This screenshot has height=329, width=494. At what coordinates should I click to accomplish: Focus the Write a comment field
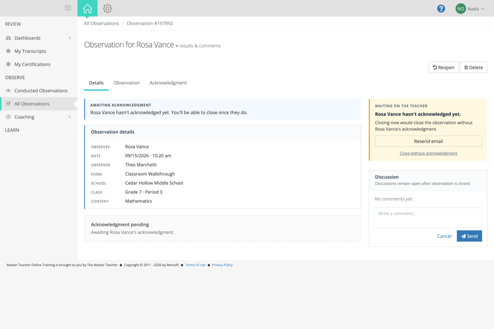[x=428, y=217]
